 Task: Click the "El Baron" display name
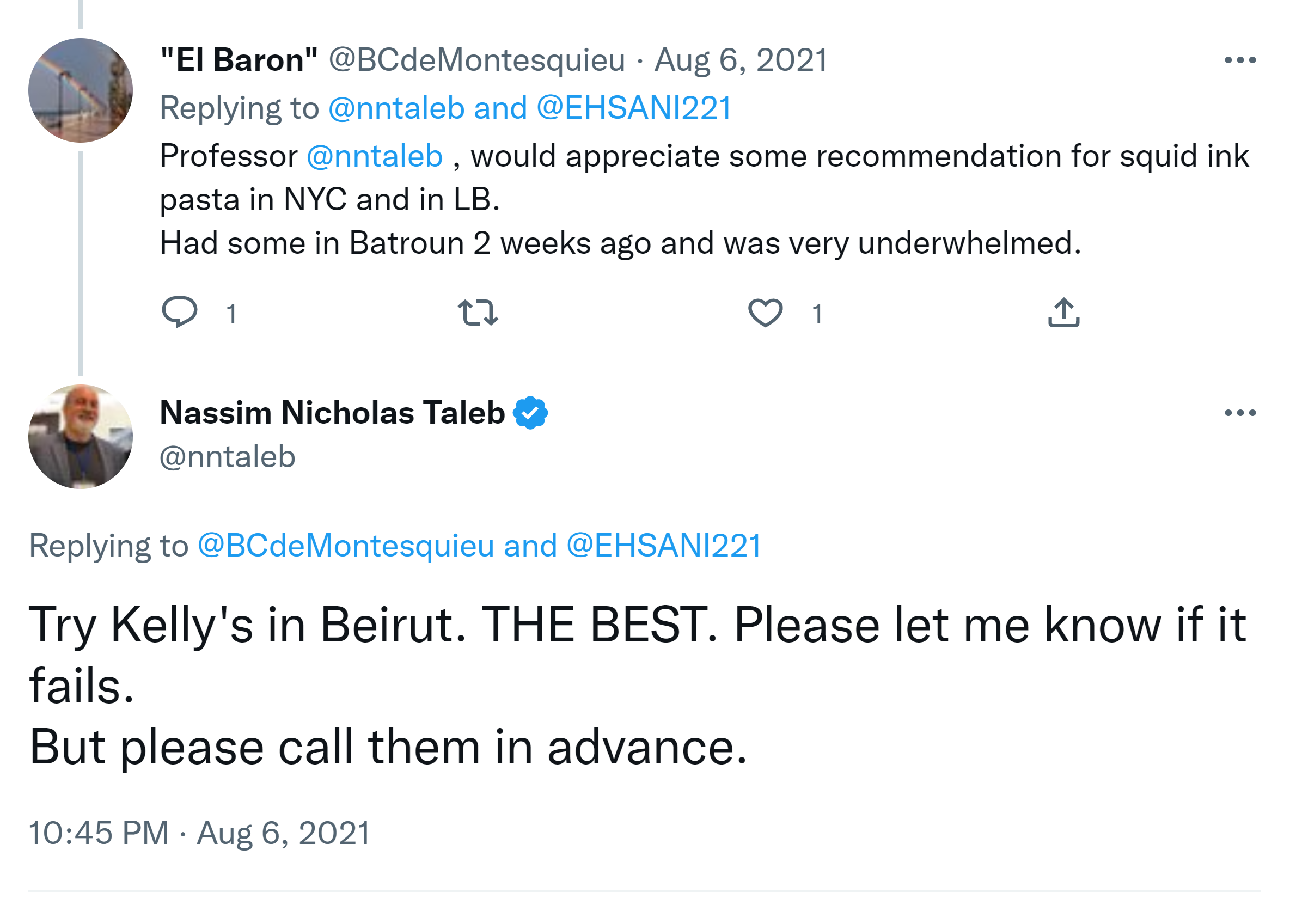(x=239, y=60)
